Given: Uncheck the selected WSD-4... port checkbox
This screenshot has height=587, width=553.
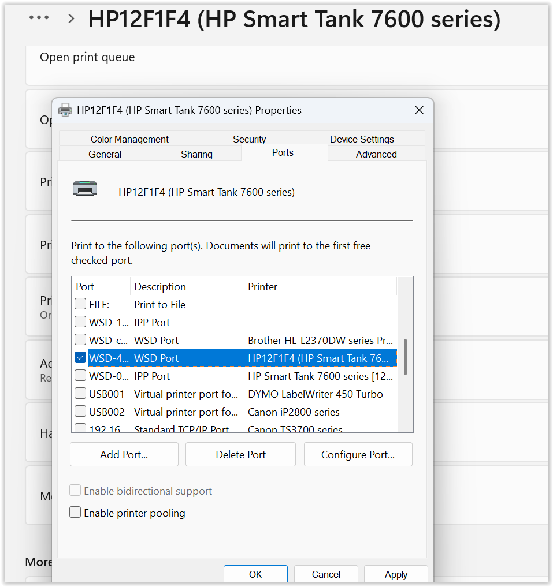Looking at the screenshot, I should (80, 357).
